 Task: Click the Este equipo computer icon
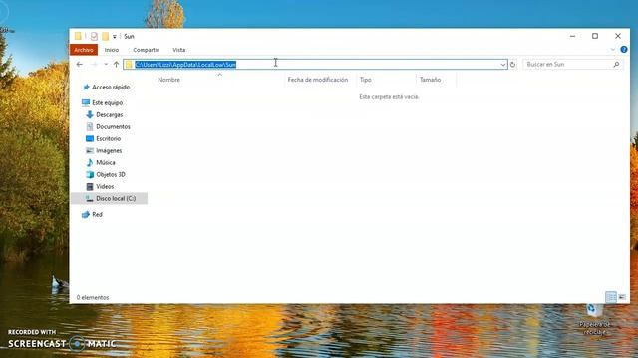86,102
